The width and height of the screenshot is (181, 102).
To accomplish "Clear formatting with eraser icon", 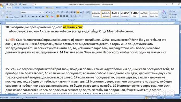I will [x=53, y=12].
